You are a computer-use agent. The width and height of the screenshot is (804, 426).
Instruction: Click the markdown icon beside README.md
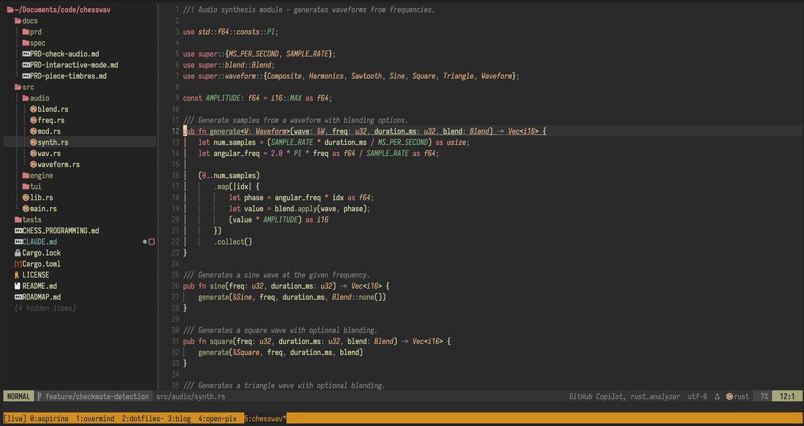[x=19, y=285]
